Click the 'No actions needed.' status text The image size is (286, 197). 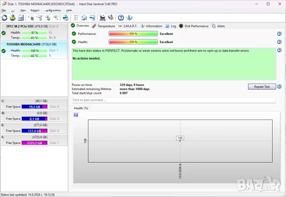pyautogui.click(x=86, y=59)
